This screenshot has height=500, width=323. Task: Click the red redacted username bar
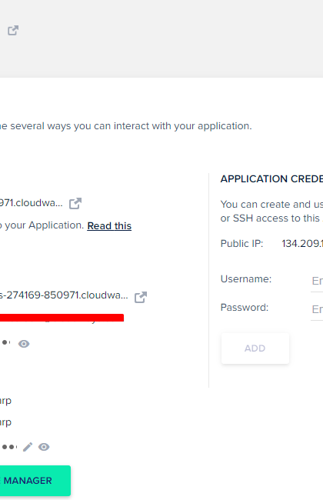(x=62, y=318)
